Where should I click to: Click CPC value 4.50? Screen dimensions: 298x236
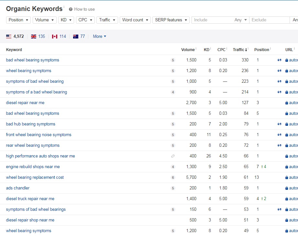pos(223,156)
